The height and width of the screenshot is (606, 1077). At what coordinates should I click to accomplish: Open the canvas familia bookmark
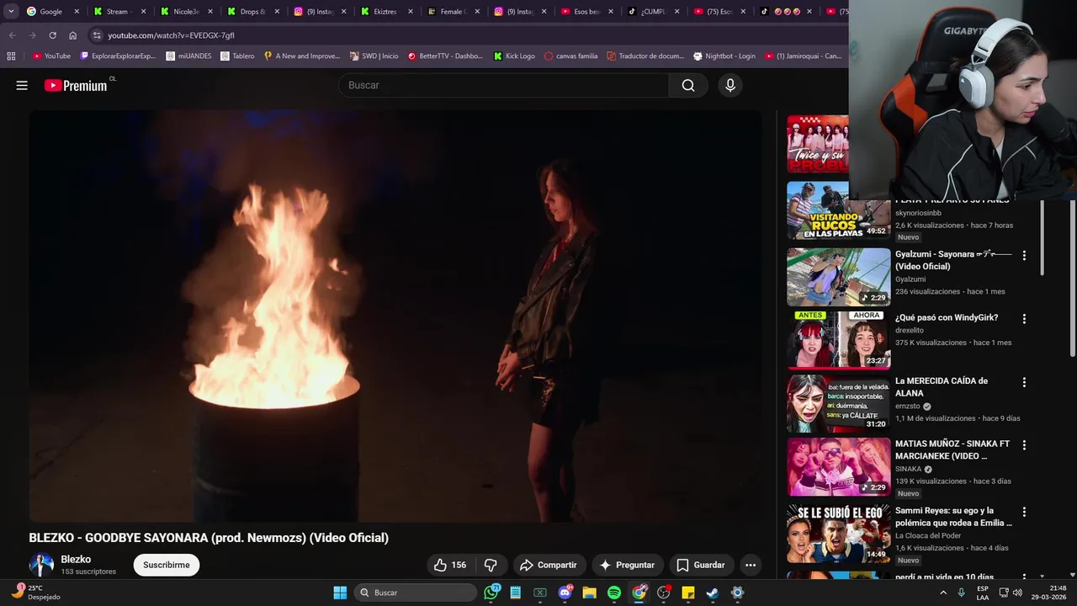(570, 56)
